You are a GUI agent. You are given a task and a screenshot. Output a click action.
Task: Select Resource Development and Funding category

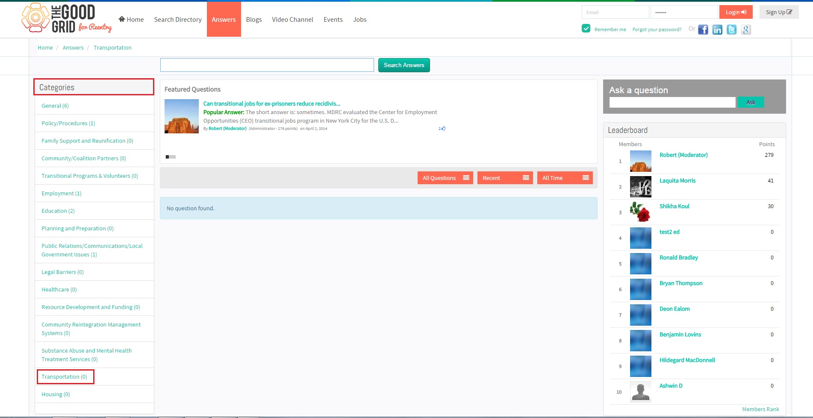click(x=91, y=307)
